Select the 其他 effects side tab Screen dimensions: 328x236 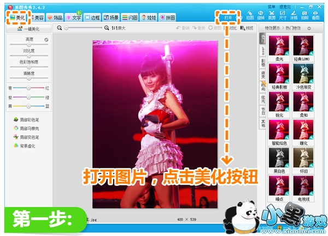pos(263,123)
